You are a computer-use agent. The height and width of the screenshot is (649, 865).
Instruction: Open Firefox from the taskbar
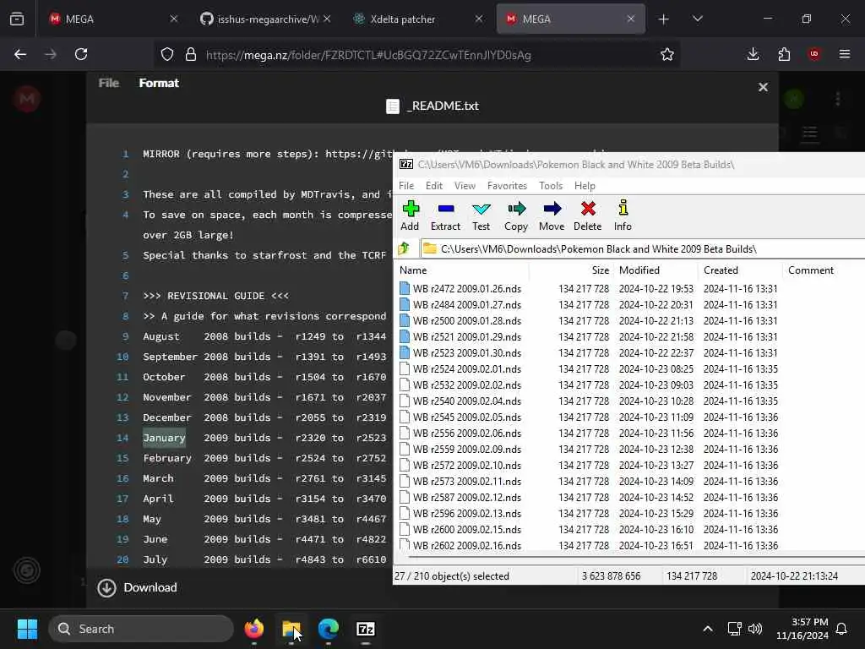253,629
